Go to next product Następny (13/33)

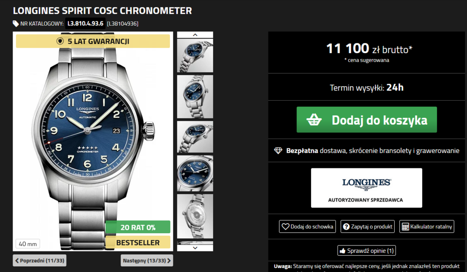point(147,260)
